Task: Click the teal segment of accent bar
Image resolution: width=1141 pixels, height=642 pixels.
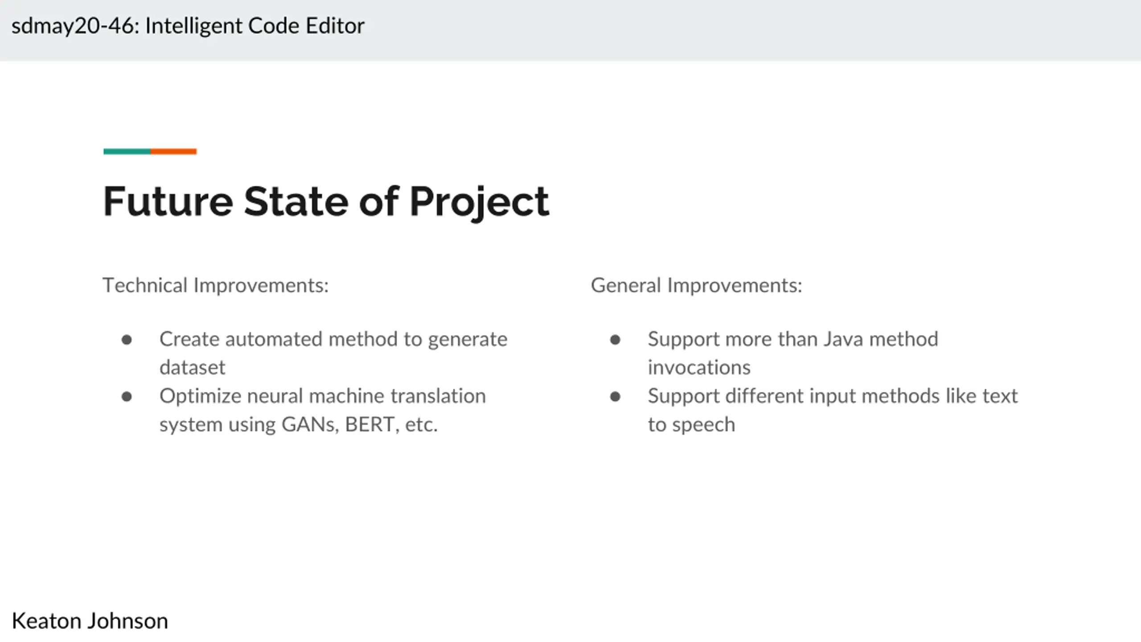Action: [127, 152]
